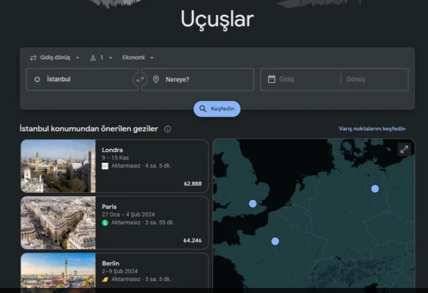Image resolution: width=428 pixels, height=293 pixels.
Task: Click the İstanbul origin input field
Action: tap(82, 79)
